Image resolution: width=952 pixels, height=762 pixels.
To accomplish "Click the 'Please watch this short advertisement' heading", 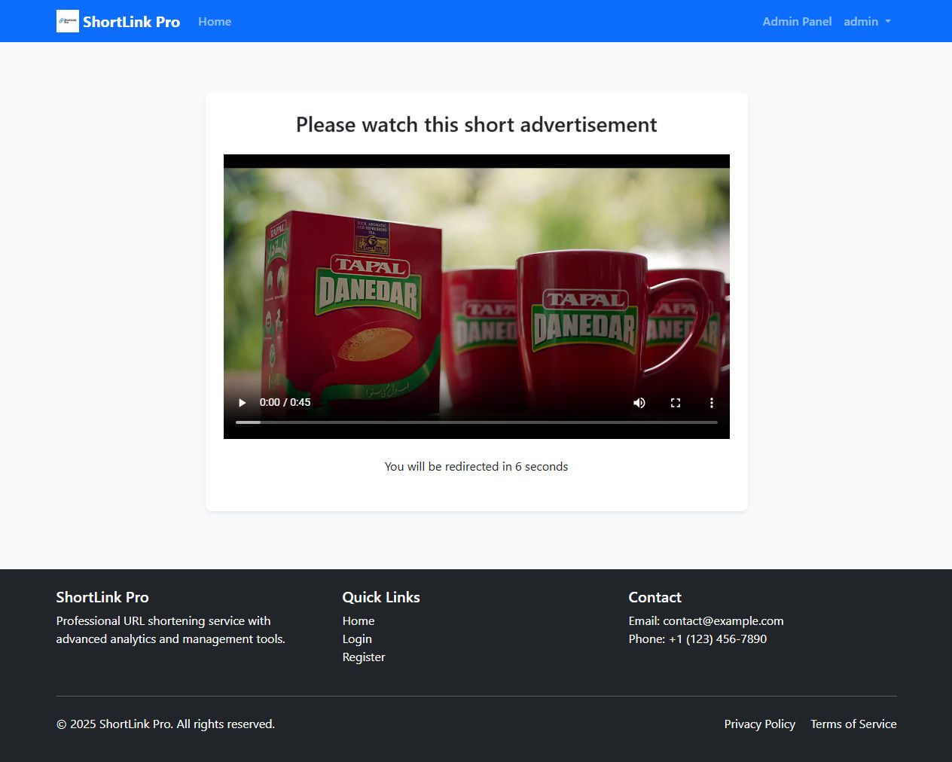I will point(476,124).
